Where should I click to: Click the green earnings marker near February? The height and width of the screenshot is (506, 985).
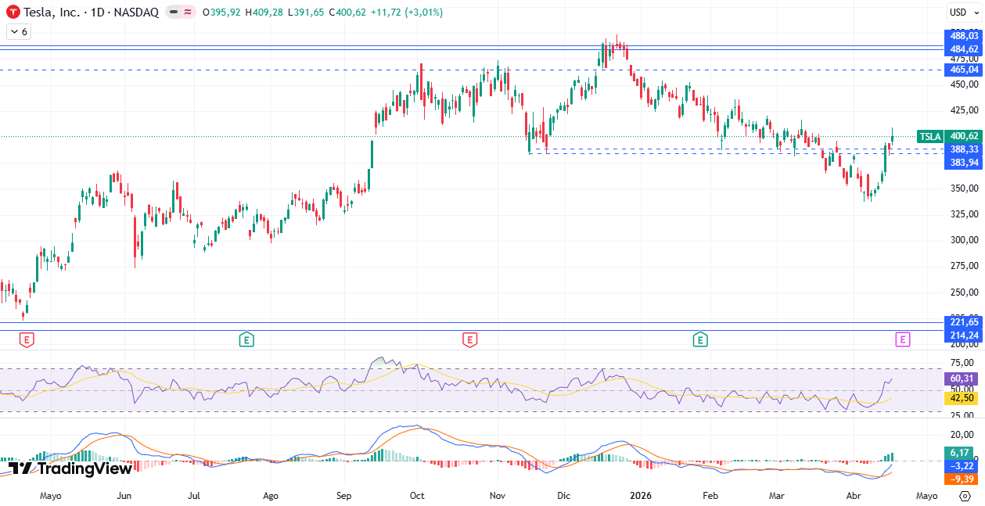[x=700, y=339]
